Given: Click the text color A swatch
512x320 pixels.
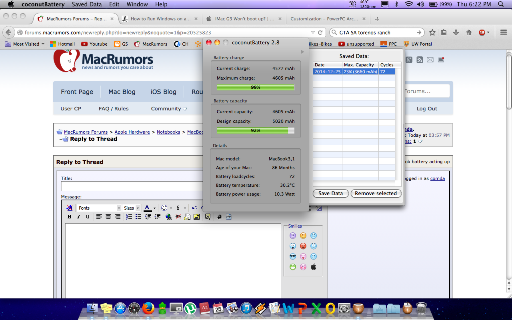Looking at the screenshot, I should [x=148, y=208].
